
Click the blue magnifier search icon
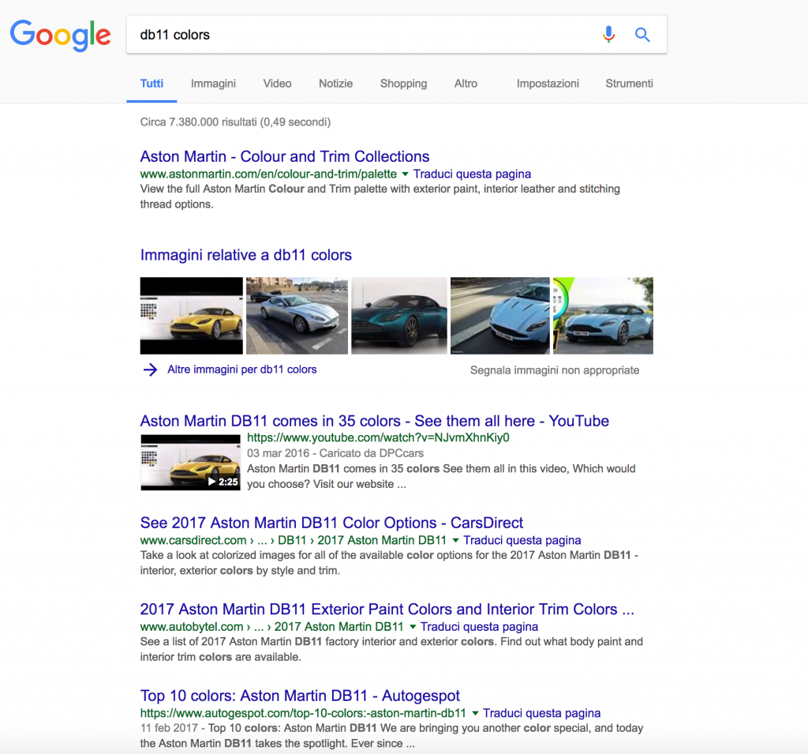pos(642,35)
